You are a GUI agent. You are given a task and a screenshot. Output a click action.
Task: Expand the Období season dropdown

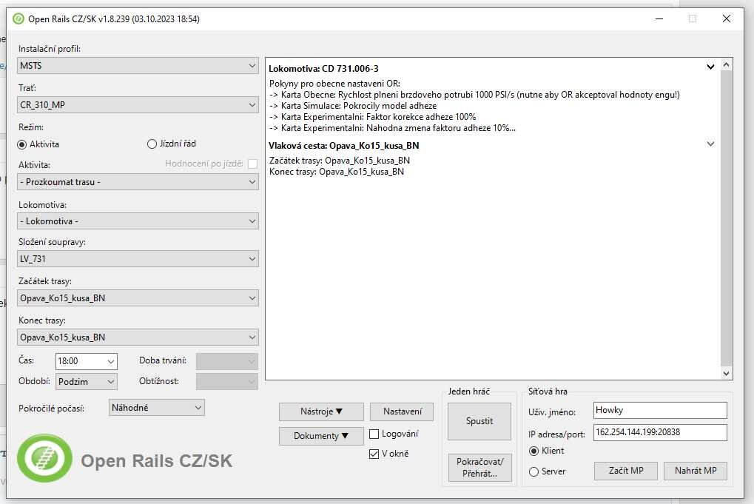[87, 381]
